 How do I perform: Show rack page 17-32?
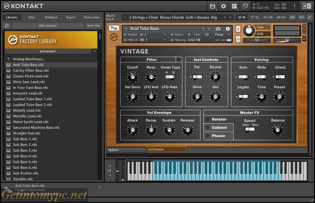pyautogui.click(x=255, y=17)
